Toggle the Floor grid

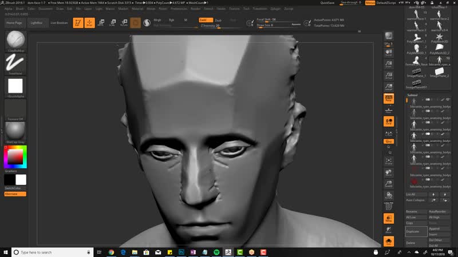389,110
